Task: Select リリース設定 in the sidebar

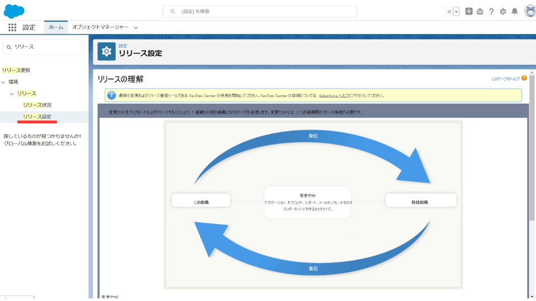Action: 37,116
